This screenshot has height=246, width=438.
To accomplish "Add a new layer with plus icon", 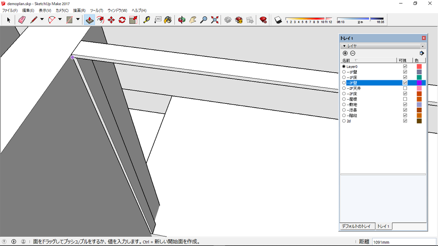I will point(345,53).
